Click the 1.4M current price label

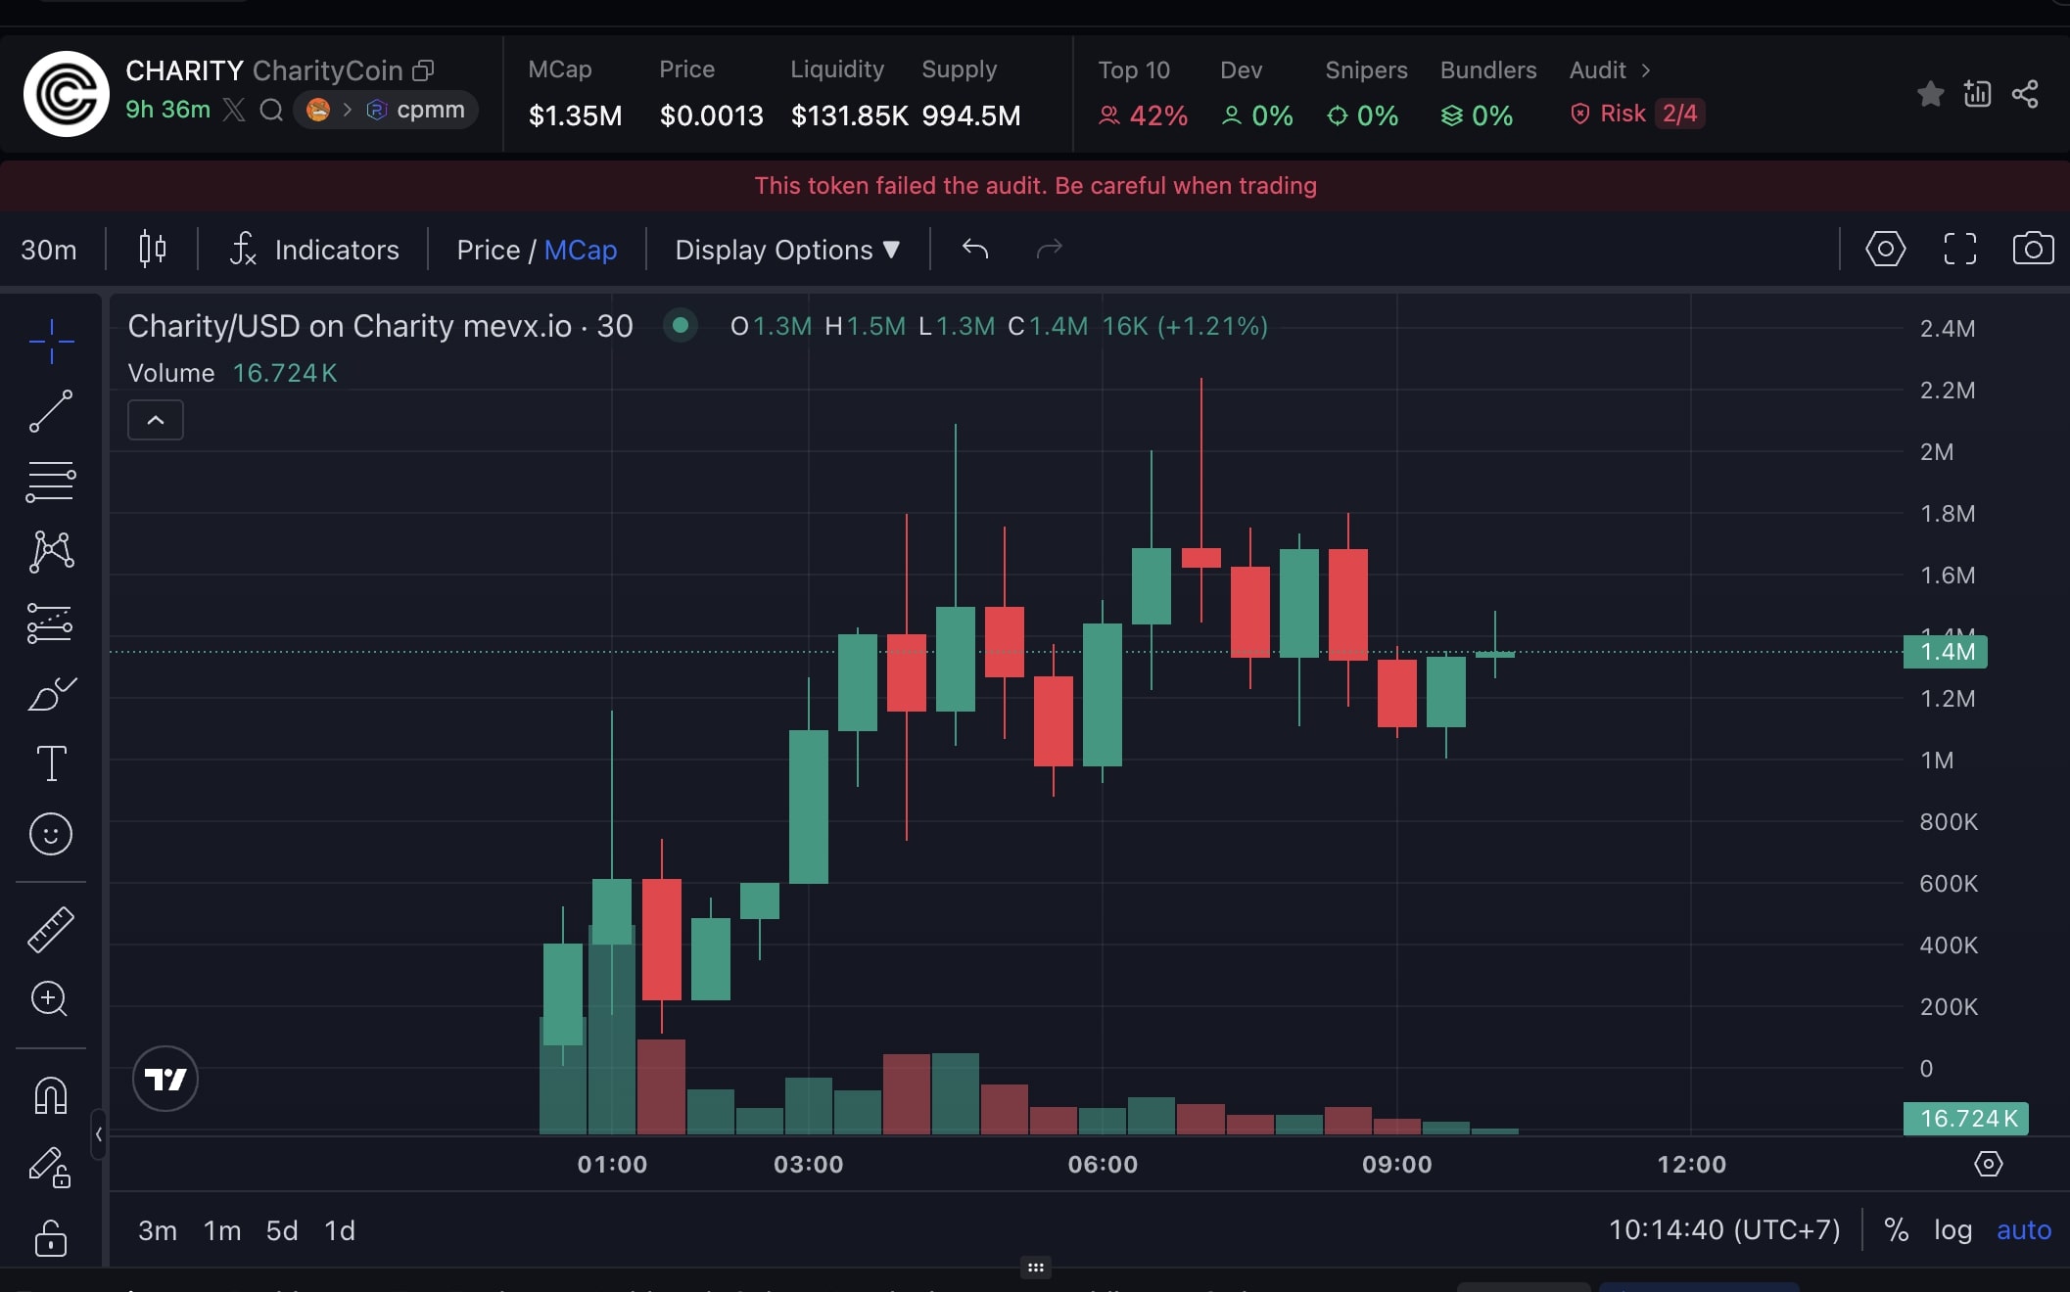1945,652
